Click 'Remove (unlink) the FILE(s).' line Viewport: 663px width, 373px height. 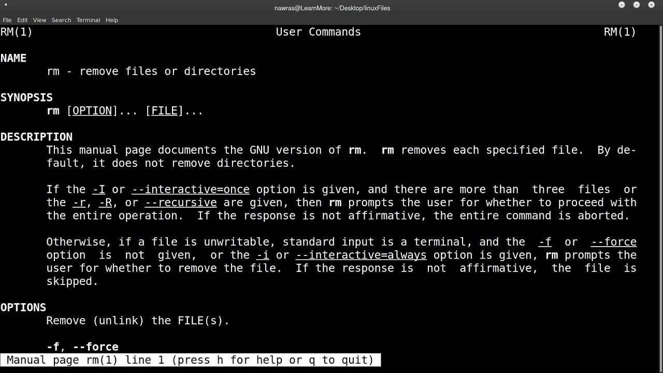pos(138,321)
